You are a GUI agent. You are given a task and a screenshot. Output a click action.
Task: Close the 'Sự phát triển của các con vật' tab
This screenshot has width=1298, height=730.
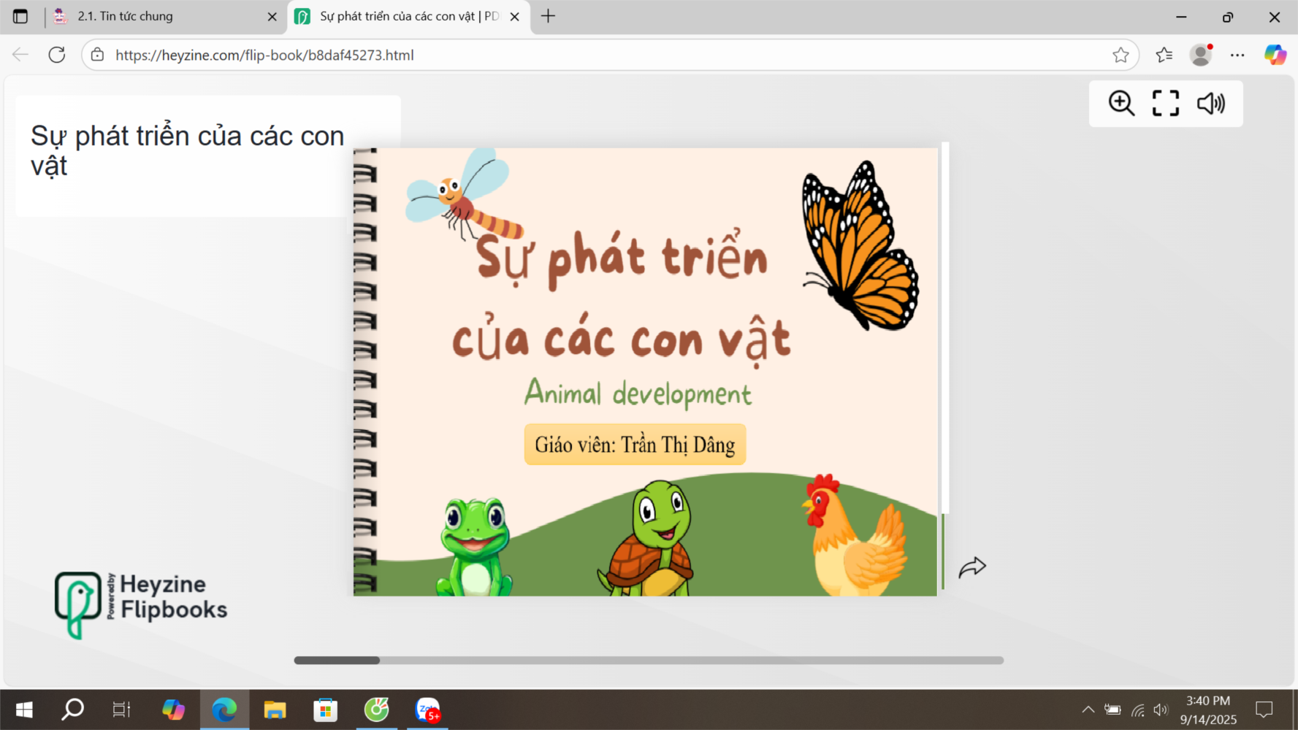click(514, 16)
